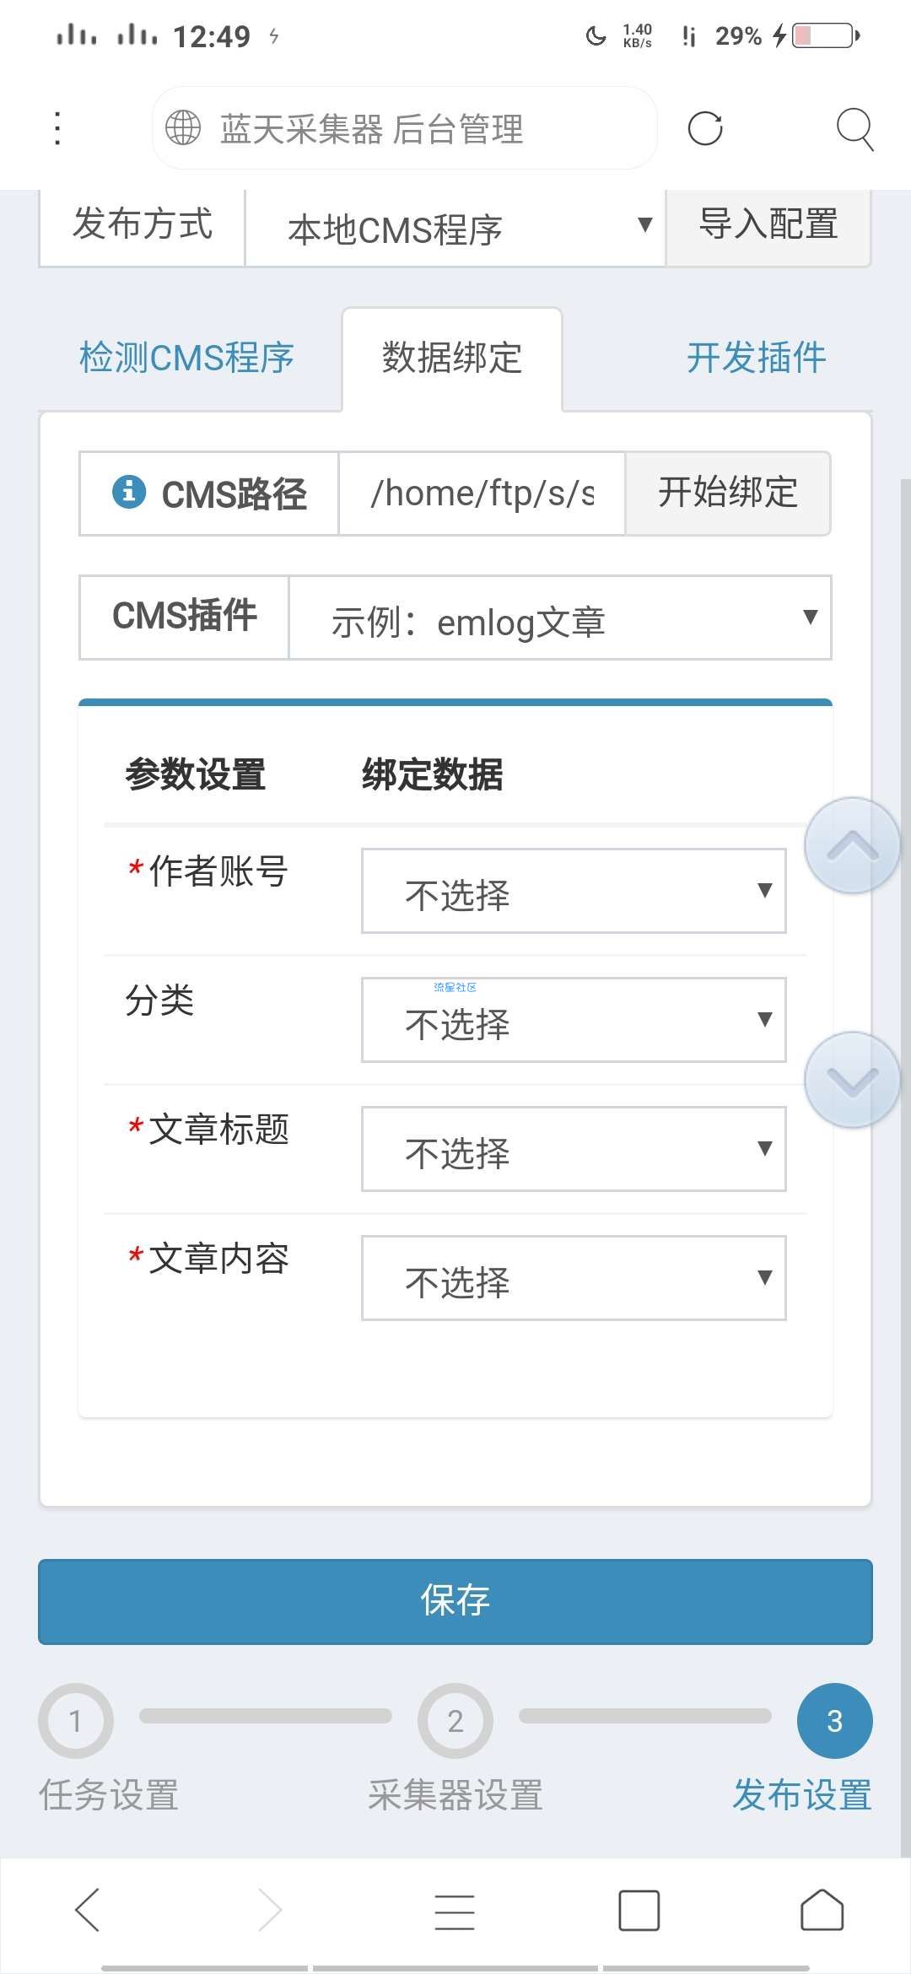Open the browser bottom hamburger menu
This screenshot has height=1974, width=911.
click(455, 1911)
